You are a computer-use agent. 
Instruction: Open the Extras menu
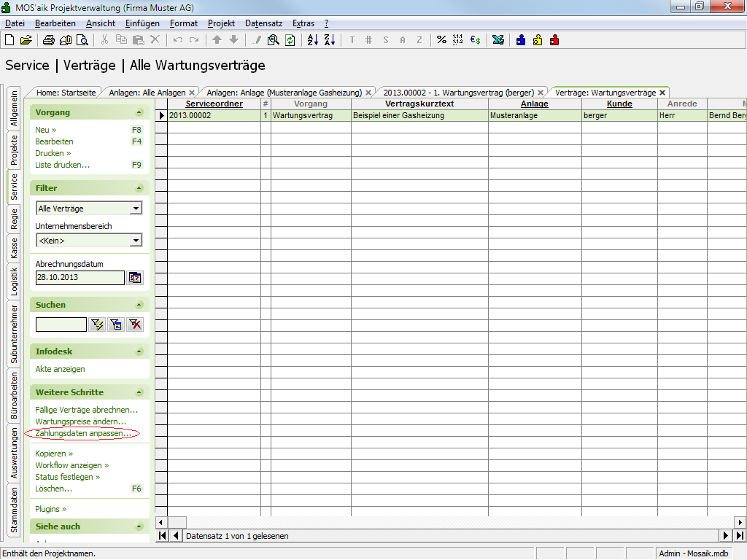(303, 23)
